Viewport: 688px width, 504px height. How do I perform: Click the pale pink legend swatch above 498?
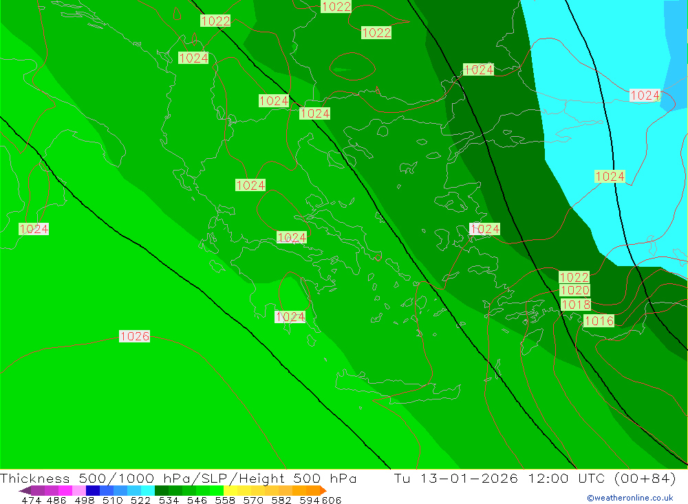[x=79, y=490]
